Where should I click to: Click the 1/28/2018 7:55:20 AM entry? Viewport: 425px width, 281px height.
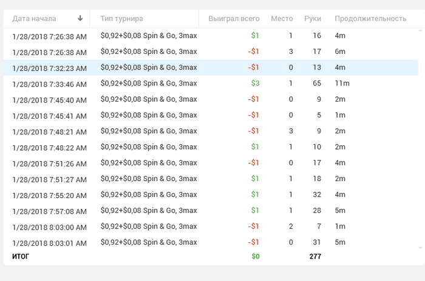(x=50, y=195)
